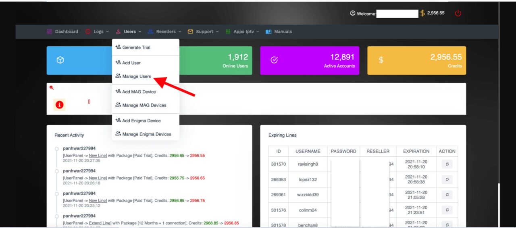516x228 pixels.
Task: Open Manage Enigma Devices entry
Action: coord(146,134)
